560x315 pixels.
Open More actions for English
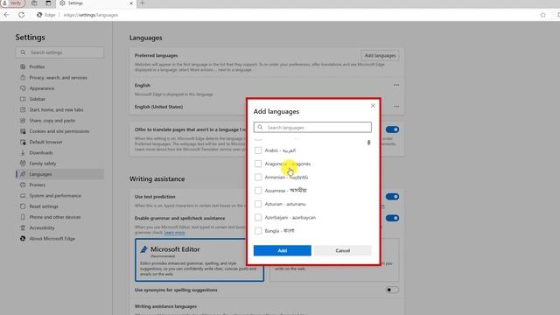[396, 85]
